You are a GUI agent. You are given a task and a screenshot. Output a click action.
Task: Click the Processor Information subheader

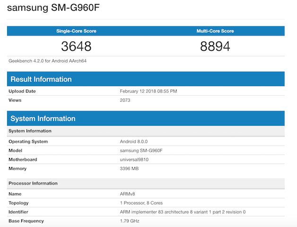pyautogui.click(x=33, y=183)
